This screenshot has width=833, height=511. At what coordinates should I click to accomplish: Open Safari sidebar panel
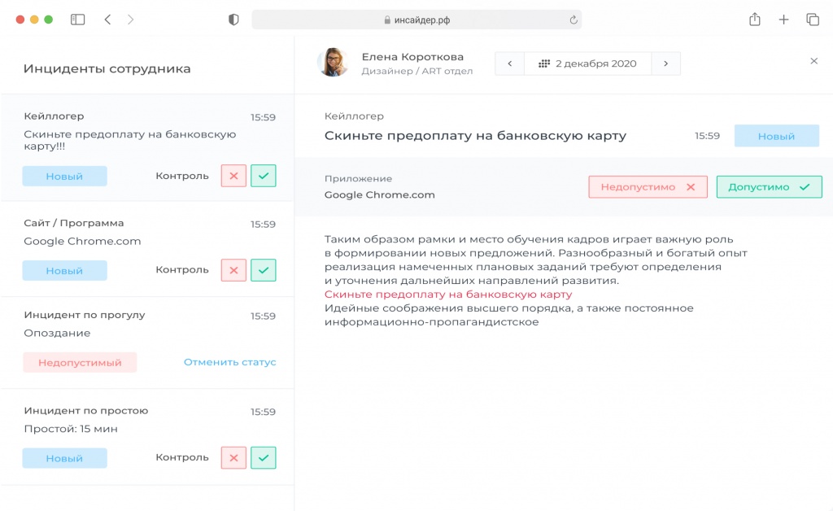[78, 20]
